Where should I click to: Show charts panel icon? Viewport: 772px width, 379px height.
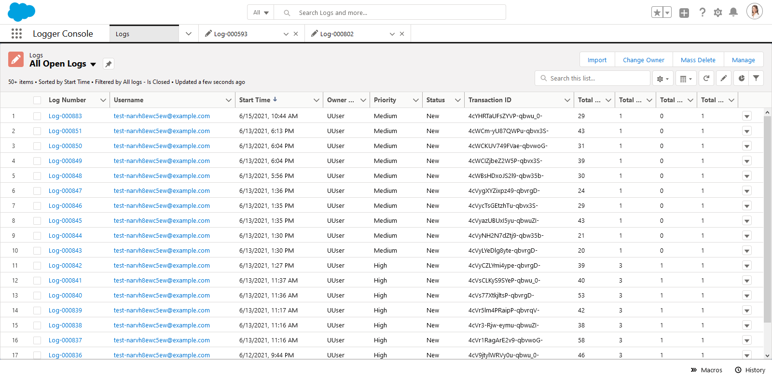pyautogui.click(x=741, y=78)
